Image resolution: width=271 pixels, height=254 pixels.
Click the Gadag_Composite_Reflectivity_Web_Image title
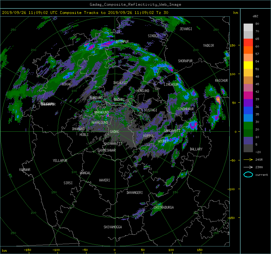tap(135, 5)
